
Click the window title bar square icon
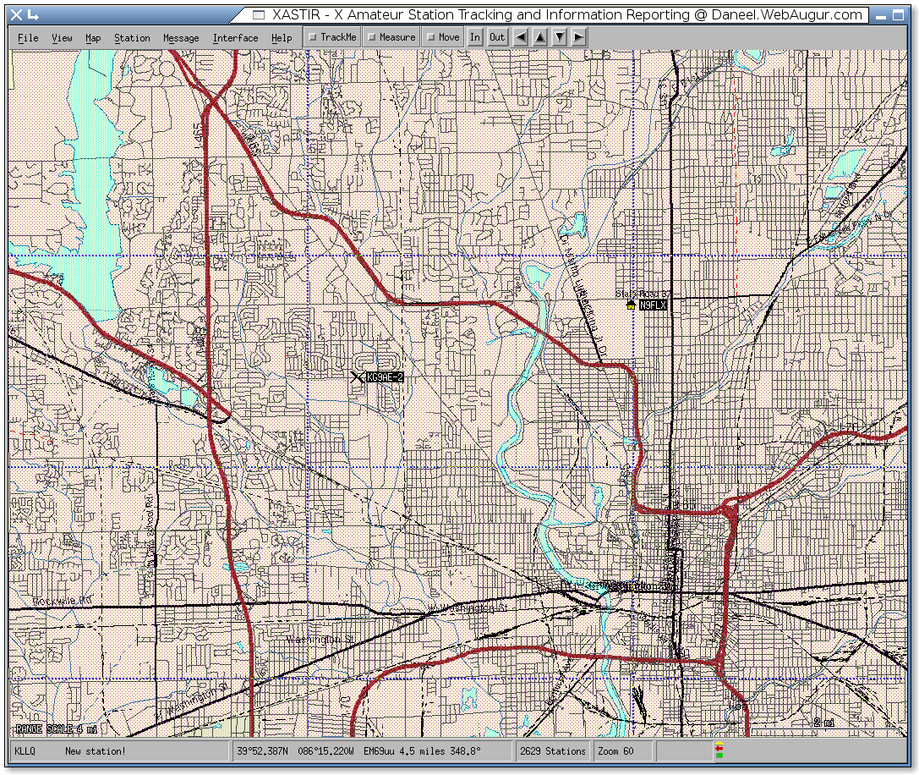[x=259, y=14]
